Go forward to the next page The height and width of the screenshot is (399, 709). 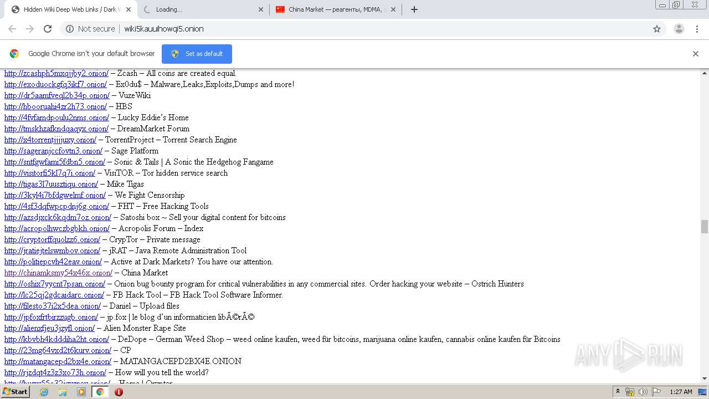pyautogui.click(x=30, y=29)
